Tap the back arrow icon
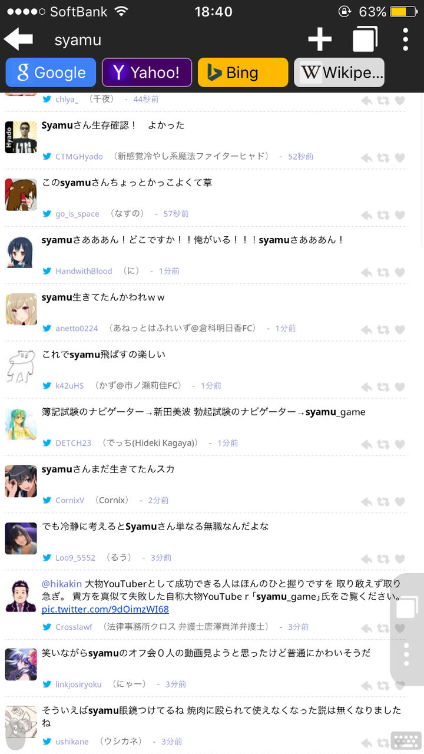This screenshot has width=424, height=754. (x=18, y=39)
